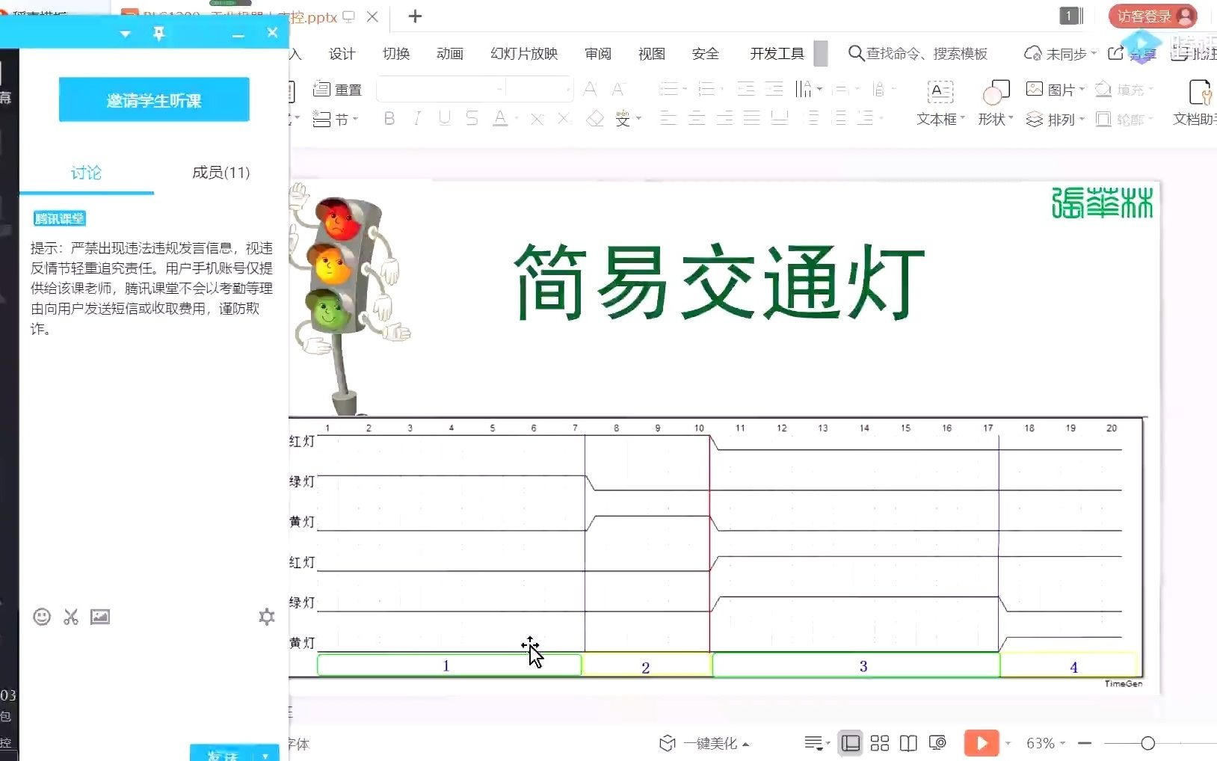Image resolution: width=1217 pixels, height=761 pixels.
Task: Expand the classroom panel dropdown arrow
Action: click(125, 34)
